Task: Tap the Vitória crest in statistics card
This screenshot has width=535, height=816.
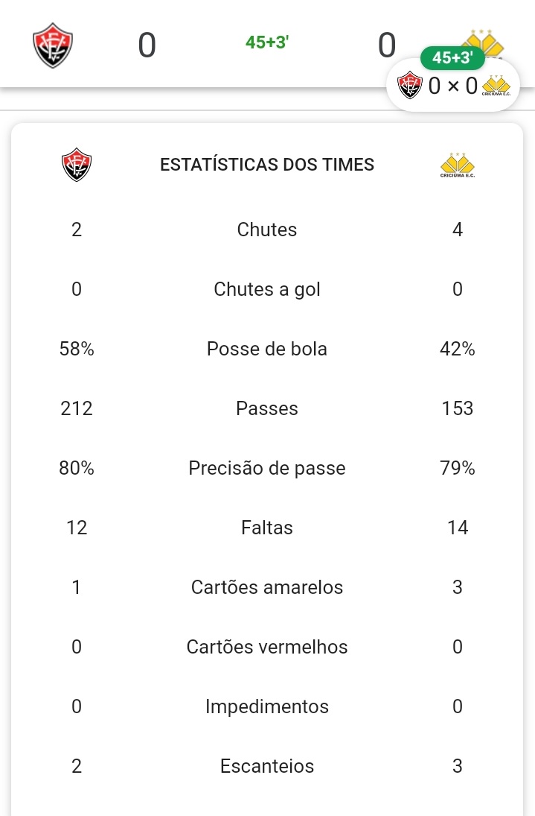Action: (77, 165)
